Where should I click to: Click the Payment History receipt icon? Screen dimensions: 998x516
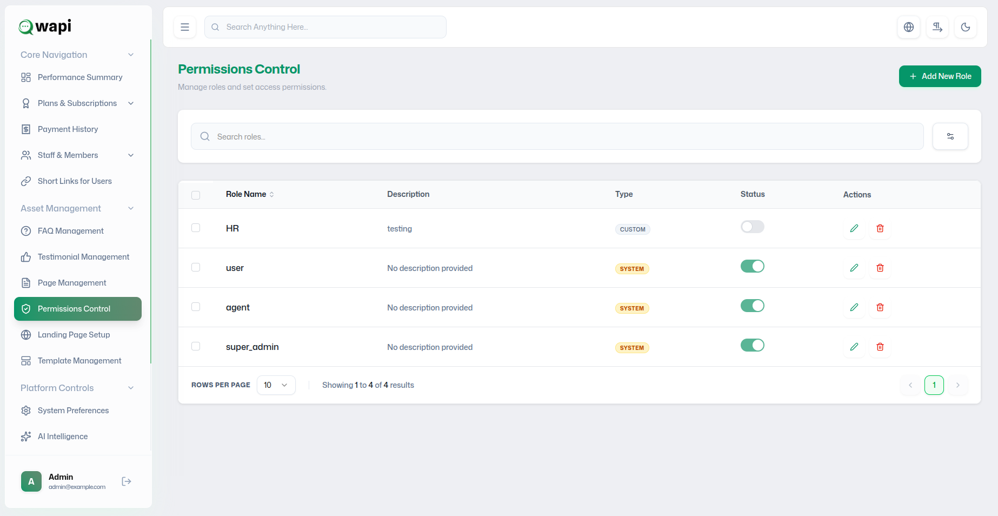click(x=26, y=129)
